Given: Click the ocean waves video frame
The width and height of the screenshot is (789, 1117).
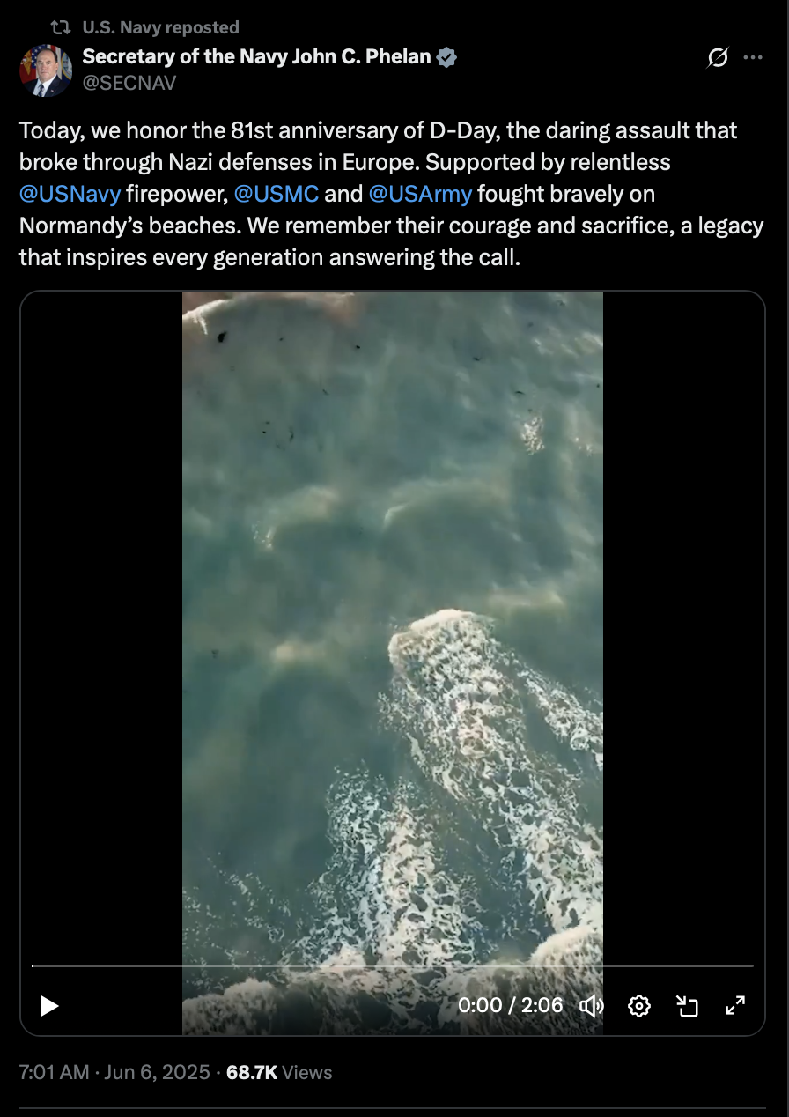Looking at the screenshot, I should pos(393,617).
